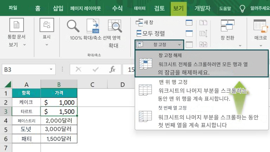
Task: Switch to the 홈 tab
Action: (38, 8)
